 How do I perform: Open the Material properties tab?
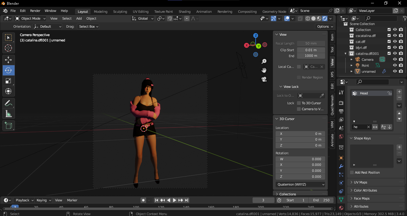[341, 208]
